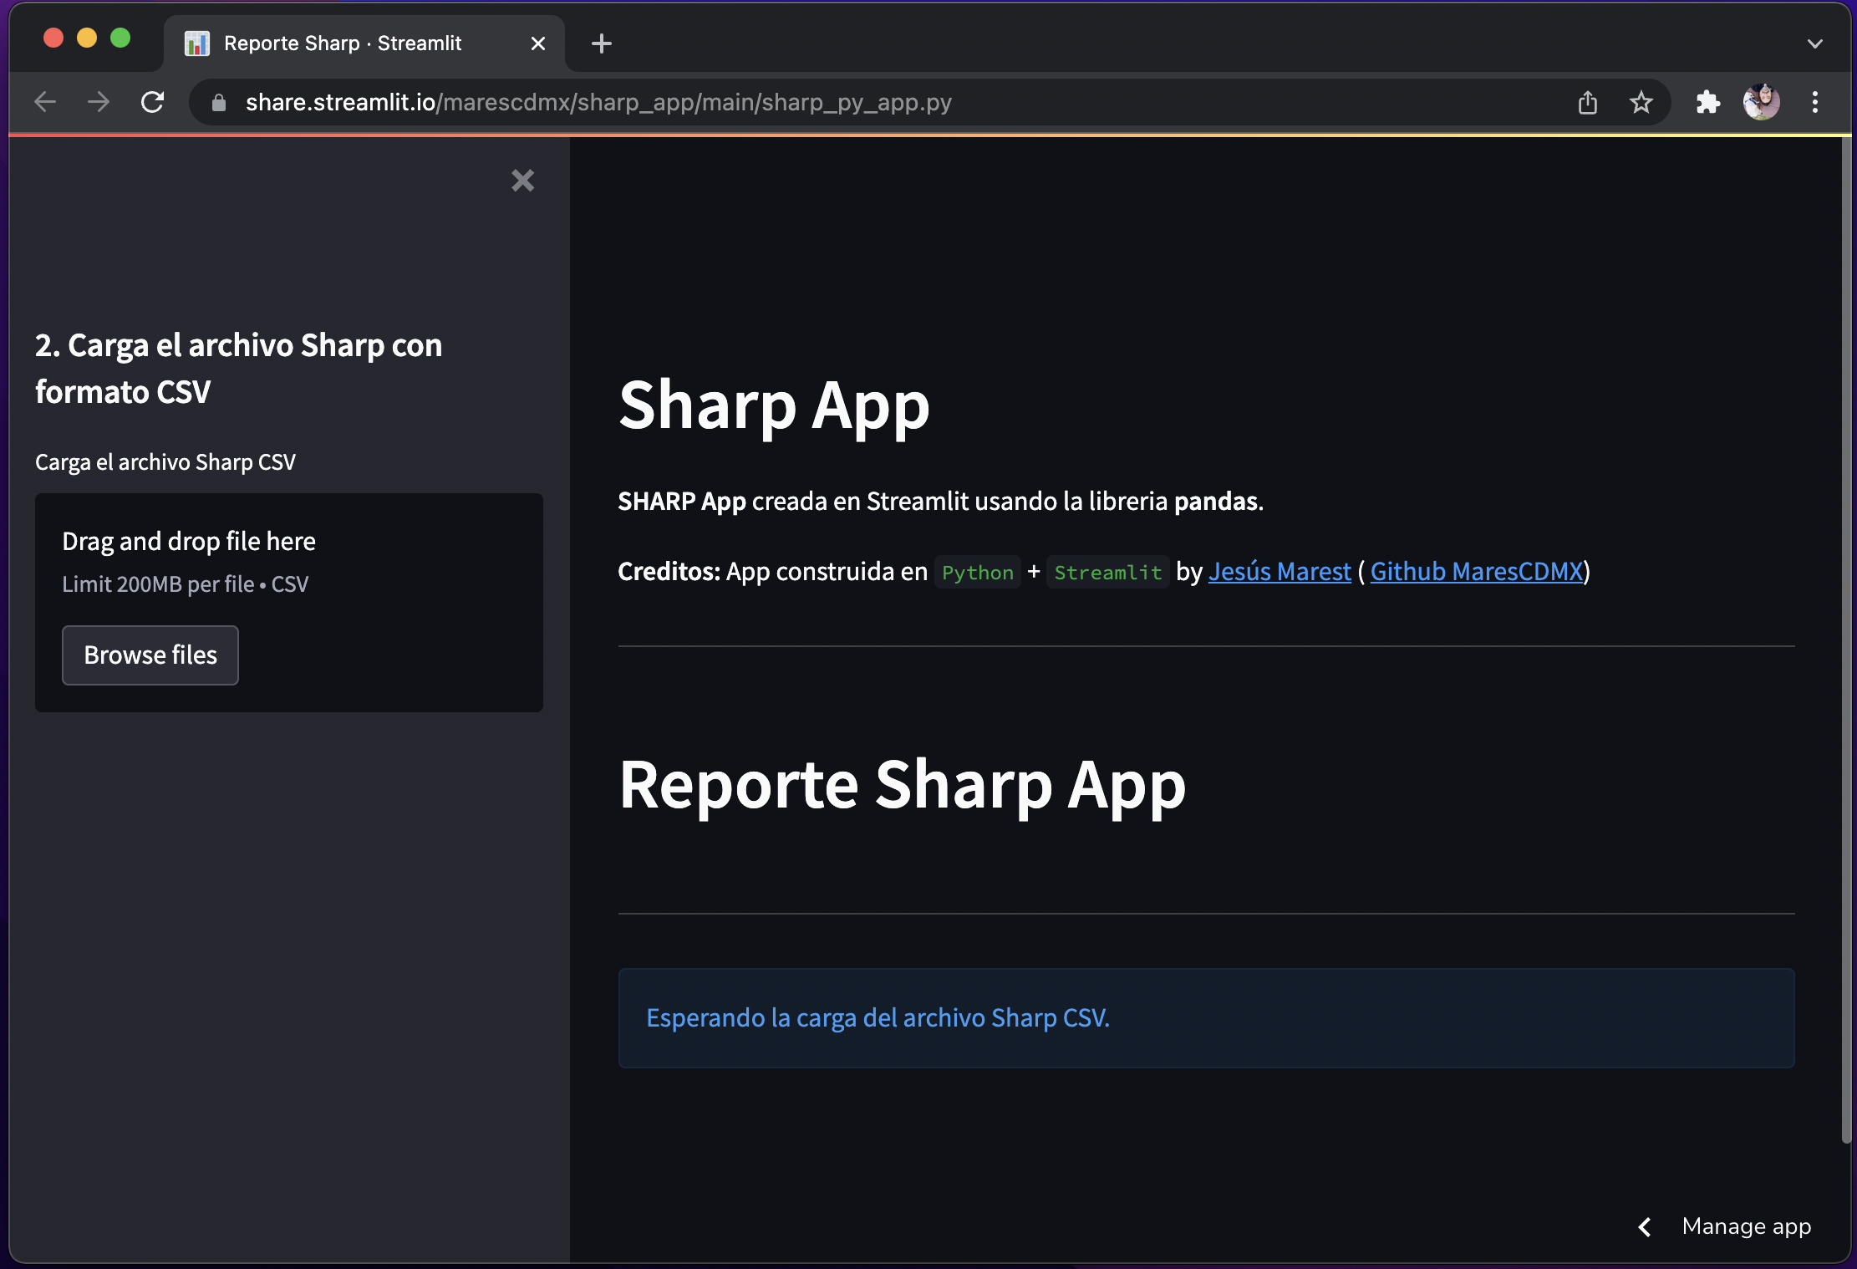Bookmark this tab with star icon

tap(1641, 102)
